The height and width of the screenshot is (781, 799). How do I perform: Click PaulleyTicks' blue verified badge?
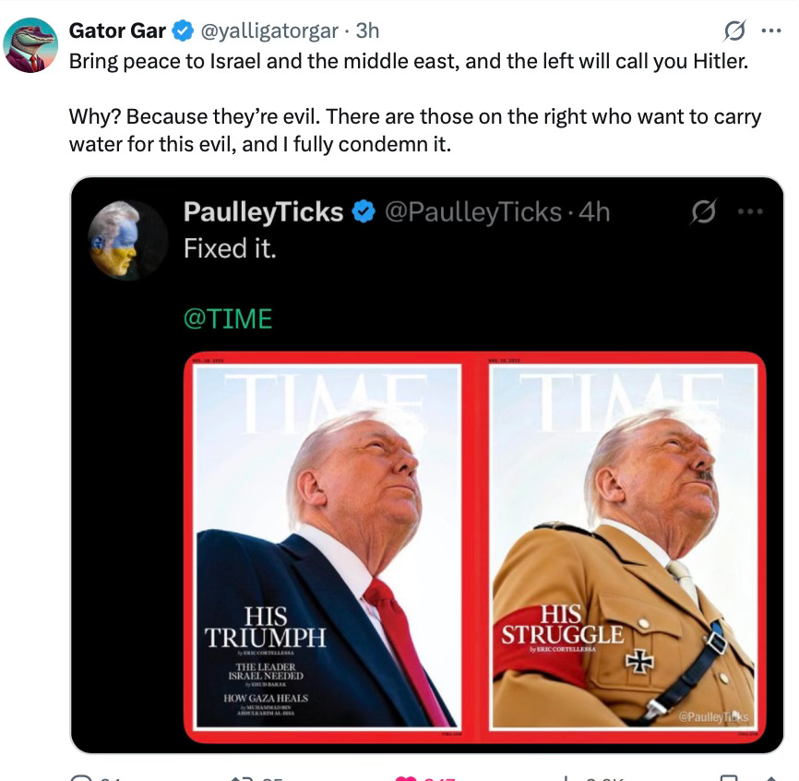(x=364, y=212)
